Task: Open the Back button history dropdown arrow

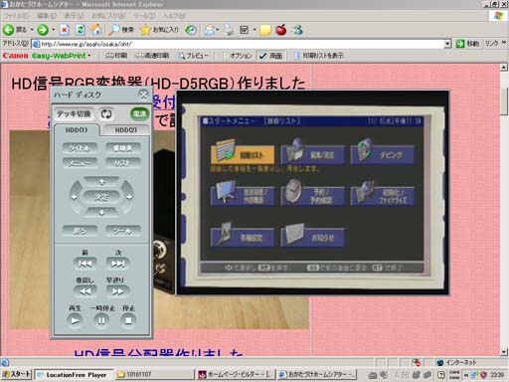Action: (x=32, y=30)
